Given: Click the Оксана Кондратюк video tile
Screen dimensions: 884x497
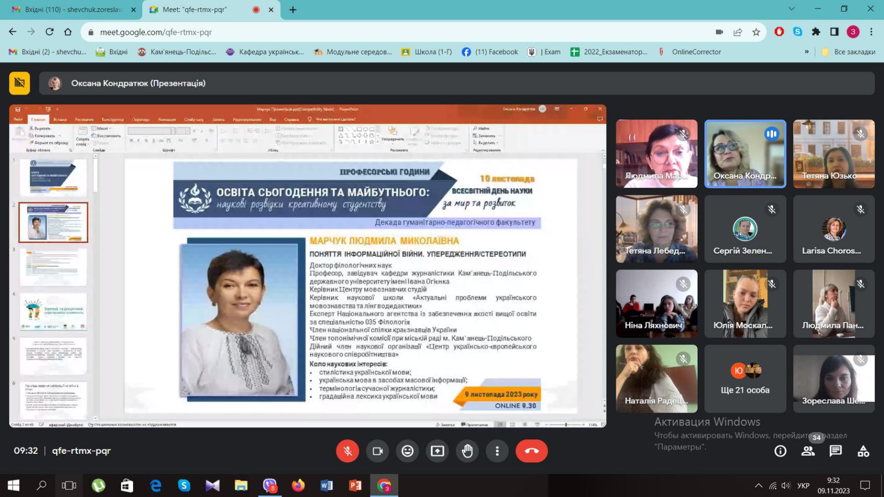Looking at the screenshot, I should (745, 154).
